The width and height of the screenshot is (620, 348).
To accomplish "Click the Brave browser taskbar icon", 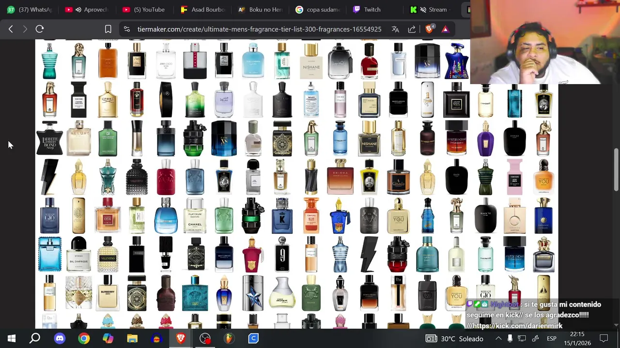I will [181, 338].
